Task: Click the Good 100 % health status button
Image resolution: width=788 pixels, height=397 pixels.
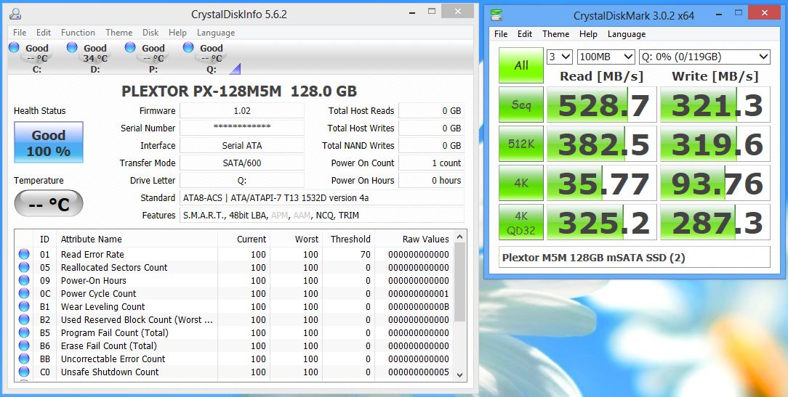Action: (49, 142)
